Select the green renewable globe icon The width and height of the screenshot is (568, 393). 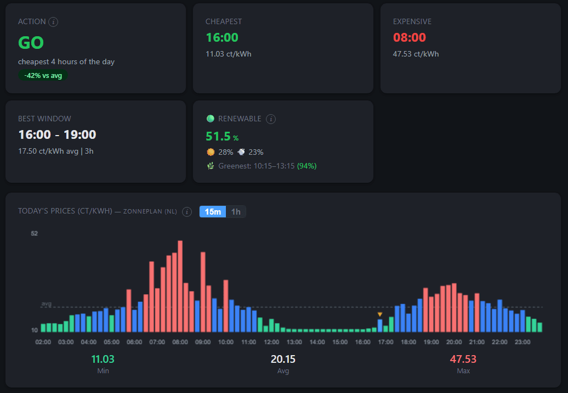click(x=210, y=118)
